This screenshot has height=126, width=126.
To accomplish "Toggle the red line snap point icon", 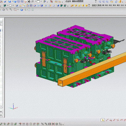I will click(107, 120).
